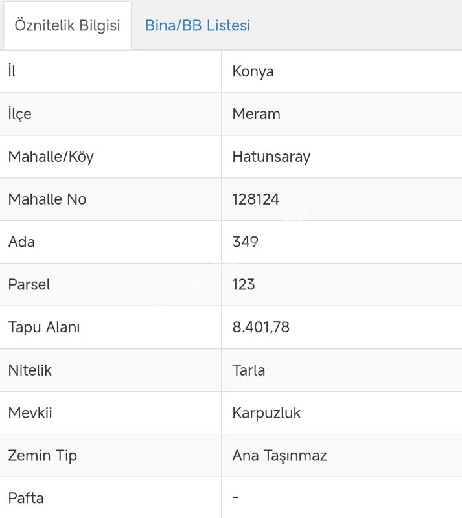This screenshot has height=518, width=462.
Task: Click the Tapu Alanı value 8.401,78
Action: point(260,328)
